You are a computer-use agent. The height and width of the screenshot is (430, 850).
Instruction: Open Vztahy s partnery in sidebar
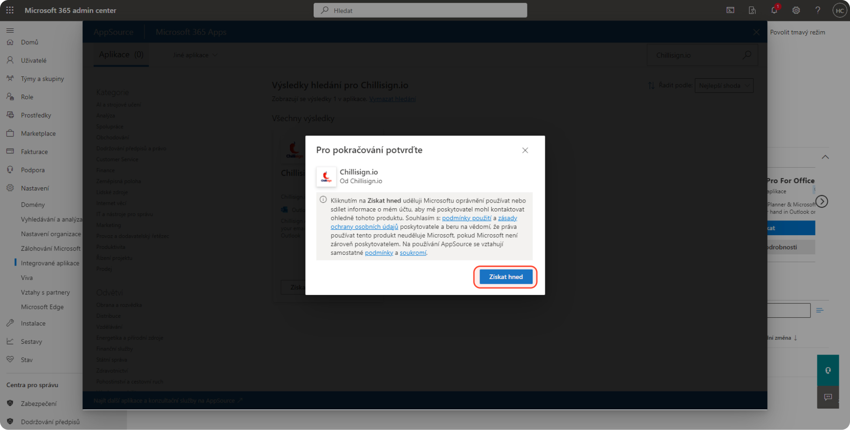click(45, 292)
